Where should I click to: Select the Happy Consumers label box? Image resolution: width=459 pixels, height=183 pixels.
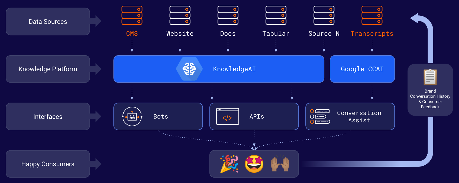(x=48, y=164)
